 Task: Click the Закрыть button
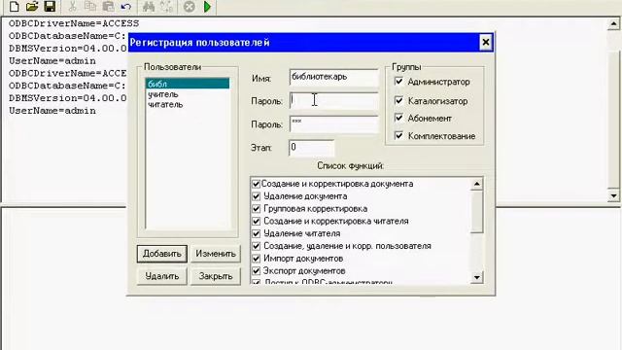[x=216, y=276]
